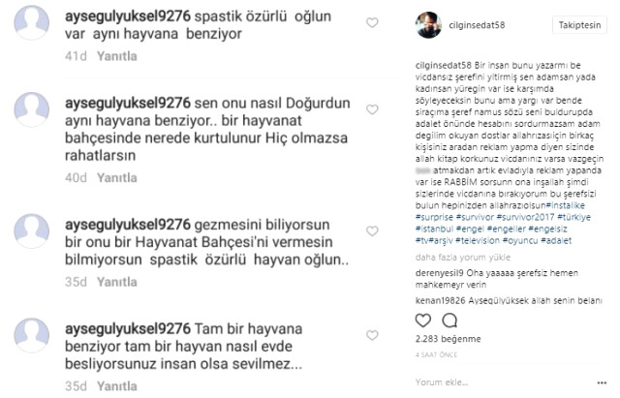Open cilginsedat58 profile picture
The image size is (620, 398).
428,25
